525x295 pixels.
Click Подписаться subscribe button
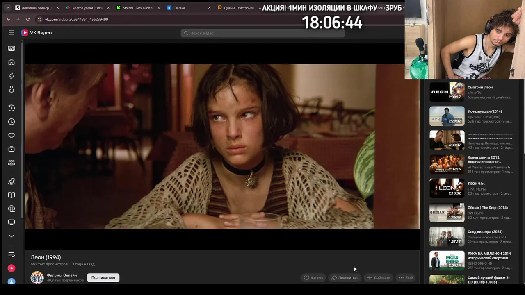pyautogui.click(x=103, y=278)
